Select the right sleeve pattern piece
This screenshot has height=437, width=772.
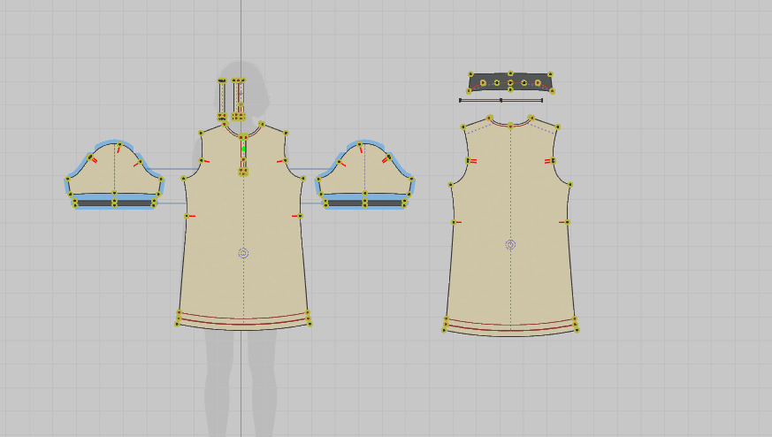pyautogui.click(x=365, y=170)
